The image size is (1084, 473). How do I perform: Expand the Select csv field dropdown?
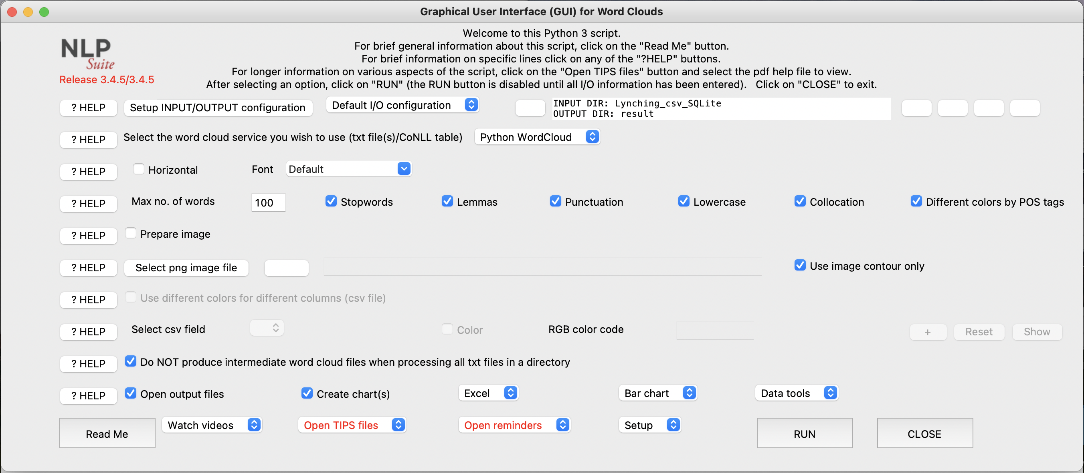pyautogui.click(x=266, y=328)
